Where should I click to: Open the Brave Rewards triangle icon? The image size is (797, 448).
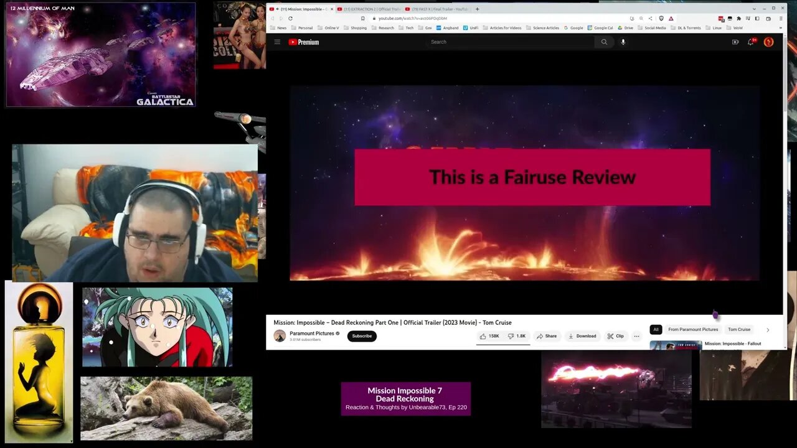tap(671, 18)
